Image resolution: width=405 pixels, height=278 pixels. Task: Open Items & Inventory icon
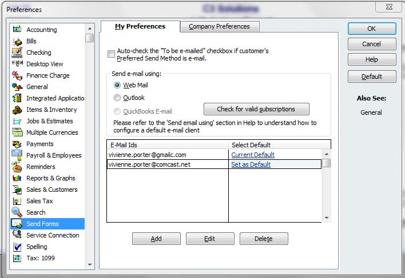click(x=17, y=110)
